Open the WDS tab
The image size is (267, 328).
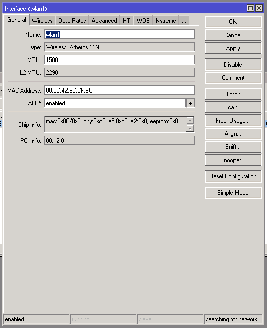[143, 21]
